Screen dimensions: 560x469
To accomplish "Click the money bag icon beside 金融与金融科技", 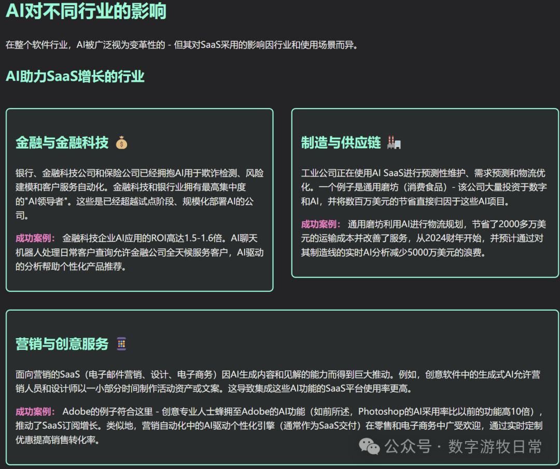I will pos(121,143).
